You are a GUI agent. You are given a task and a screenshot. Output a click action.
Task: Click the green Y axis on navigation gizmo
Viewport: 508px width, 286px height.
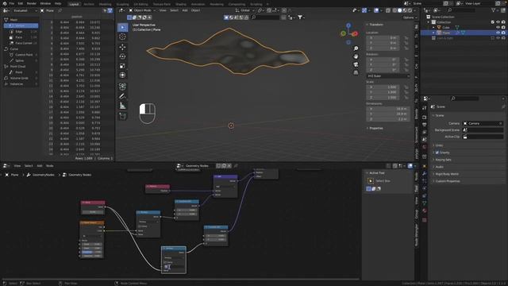(x=344, y=33)
